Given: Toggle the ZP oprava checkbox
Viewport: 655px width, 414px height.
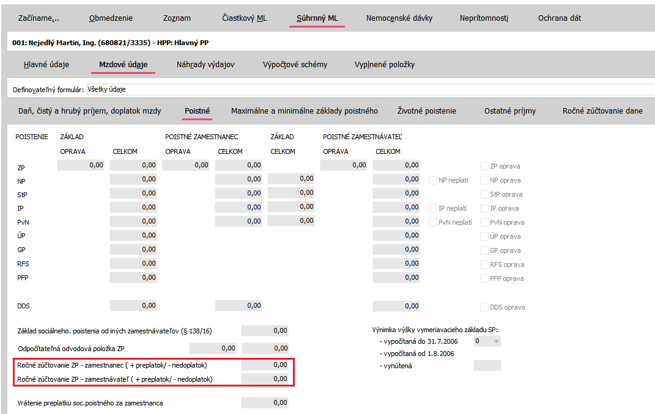Looking at the screenshot, I should pos(484,166).
